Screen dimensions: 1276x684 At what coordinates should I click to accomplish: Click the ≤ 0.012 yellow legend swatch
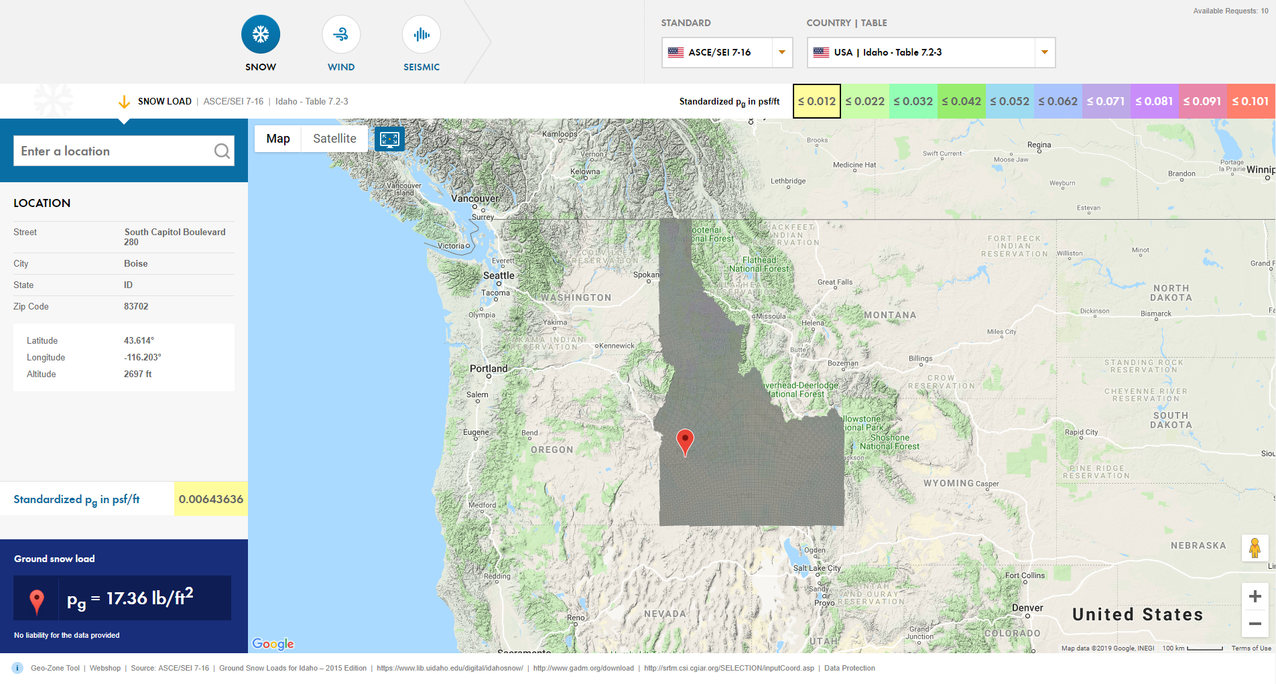pyautogui.click(x=816, y=101)
